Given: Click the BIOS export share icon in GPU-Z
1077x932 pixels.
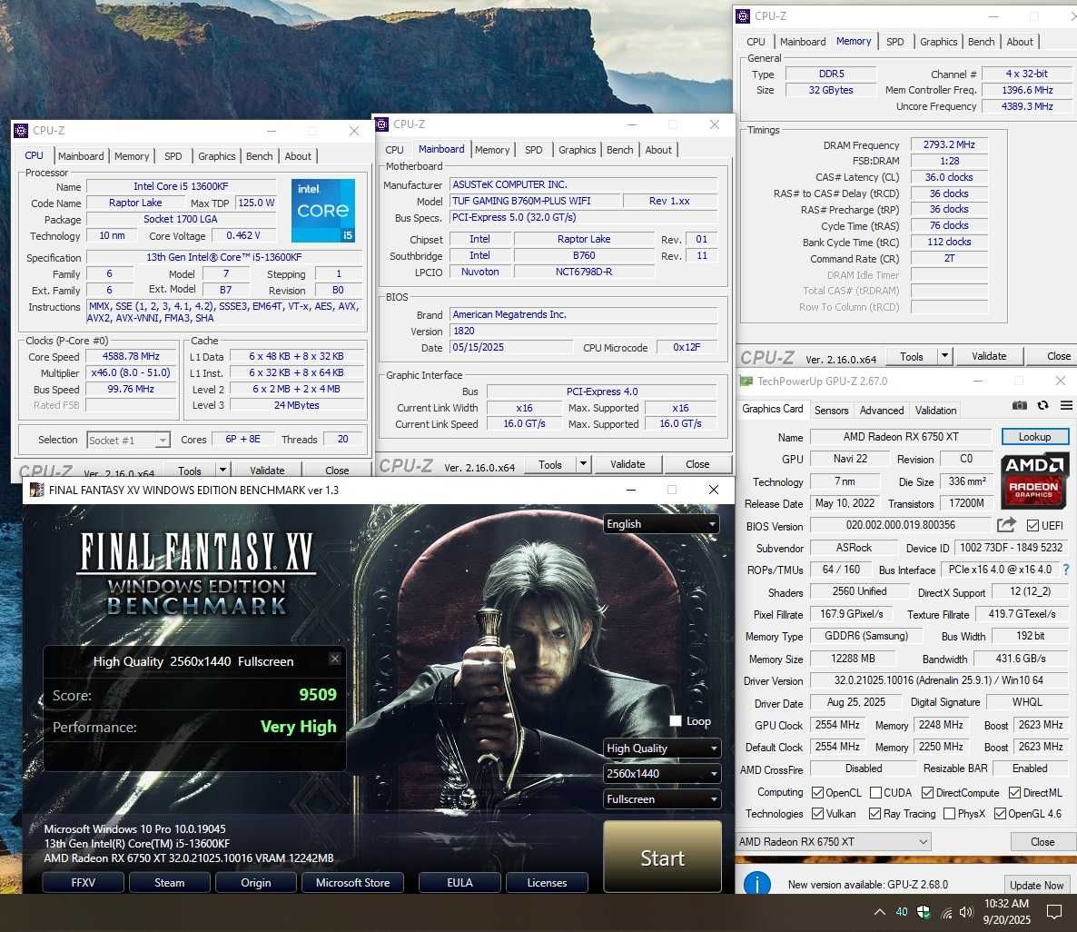Looking at the screenshot, I should pyautogui.click(x=1006, y=525).
